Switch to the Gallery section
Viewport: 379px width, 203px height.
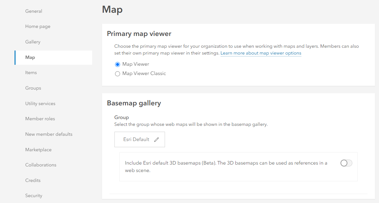pos(33,42)
